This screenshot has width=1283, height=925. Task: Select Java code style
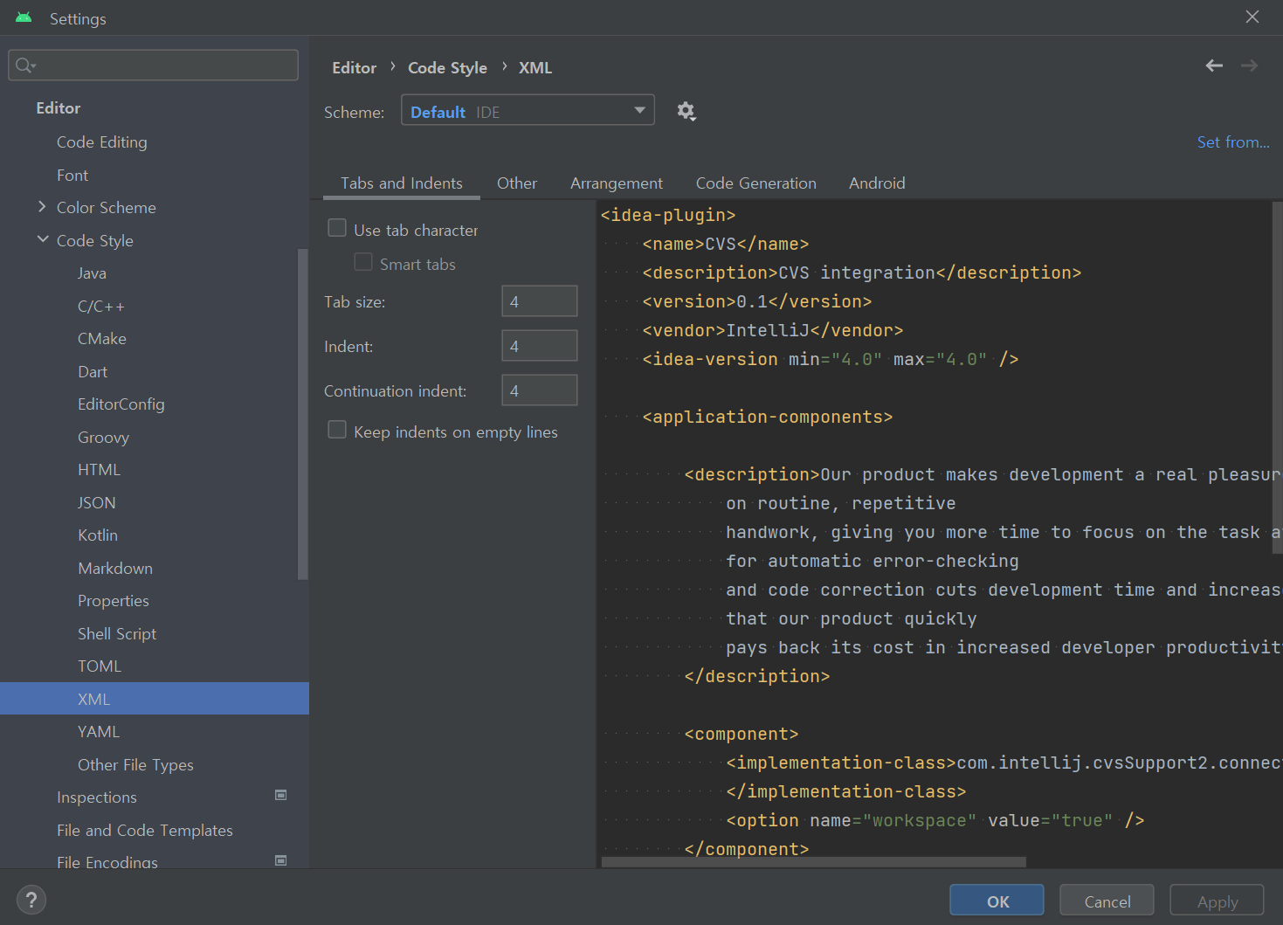click(92, 273)
